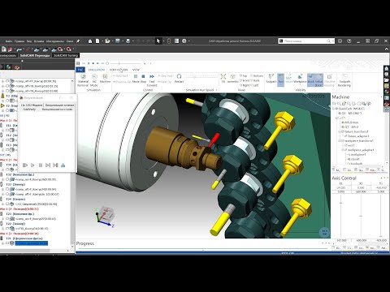Switch to Right view
This screenshot has width=390, height=292.
click(245, 85)
